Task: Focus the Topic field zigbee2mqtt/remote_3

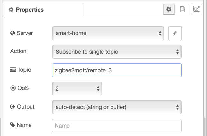Action: [117, 70]
